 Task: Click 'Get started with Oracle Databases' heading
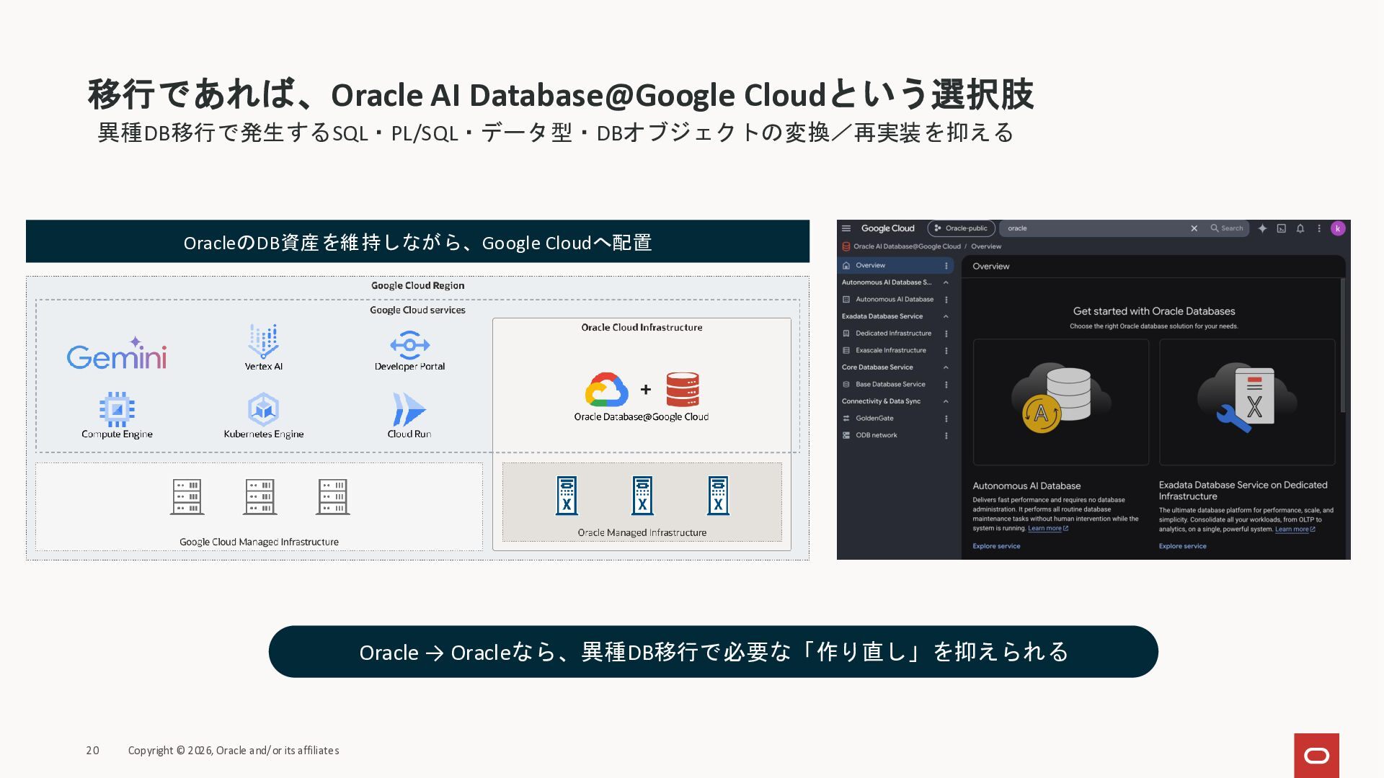[x=1154, y=311]
